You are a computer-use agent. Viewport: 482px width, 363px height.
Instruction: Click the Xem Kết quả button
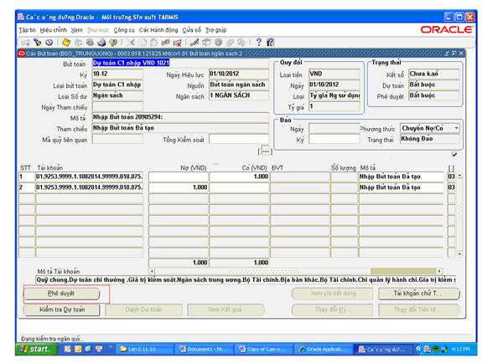pos(225,309)
